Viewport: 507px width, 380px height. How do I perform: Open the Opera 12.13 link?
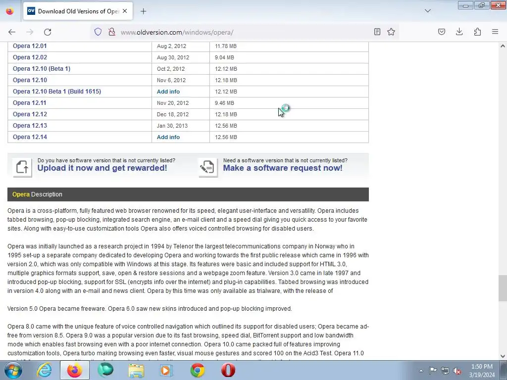[x=30, y=125]
